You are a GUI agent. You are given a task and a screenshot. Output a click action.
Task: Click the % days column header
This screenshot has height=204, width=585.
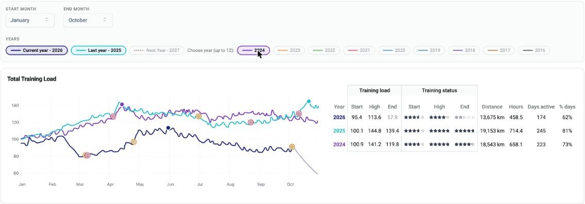coord(567,107)
